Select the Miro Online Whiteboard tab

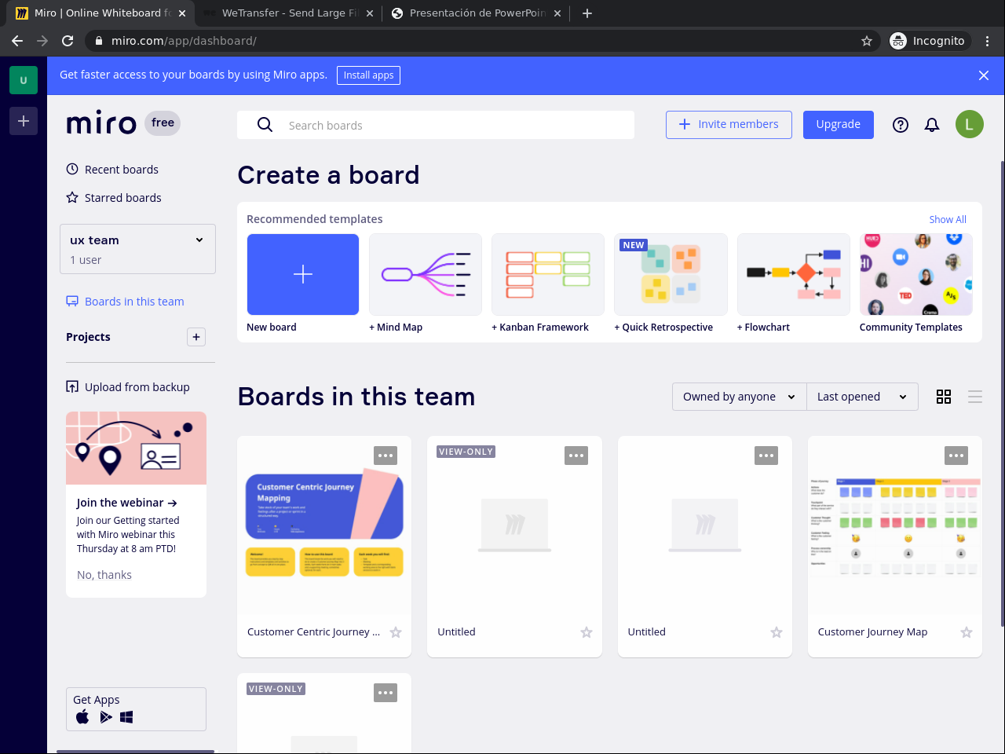pyautogui.click(x=102, y=13)
